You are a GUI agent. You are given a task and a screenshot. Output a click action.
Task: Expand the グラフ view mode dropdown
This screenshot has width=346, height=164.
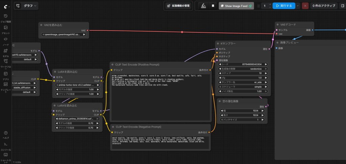coord(30,6)
